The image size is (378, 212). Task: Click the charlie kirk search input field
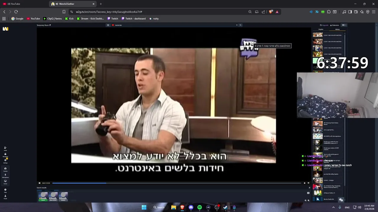[174, 25]
